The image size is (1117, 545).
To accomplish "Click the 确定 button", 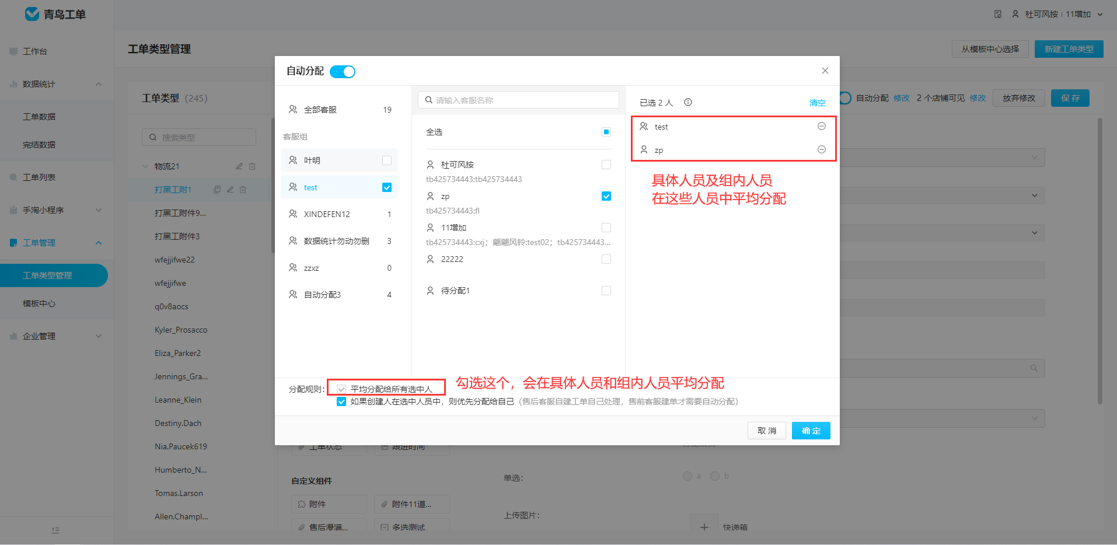I will coord(811,431).
